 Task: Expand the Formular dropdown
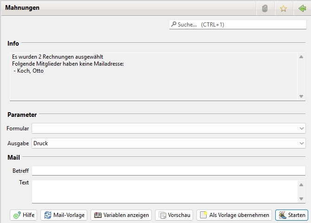click(x=168, y=128)
